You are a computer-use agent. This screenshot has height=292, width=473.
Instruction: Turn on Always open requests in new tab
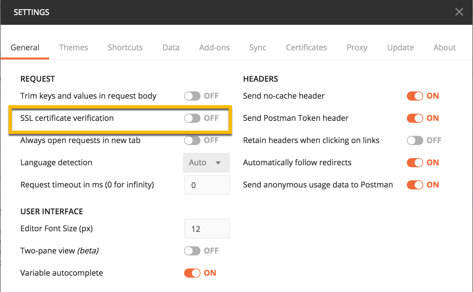pyautogui.click(x=192, y=140)
